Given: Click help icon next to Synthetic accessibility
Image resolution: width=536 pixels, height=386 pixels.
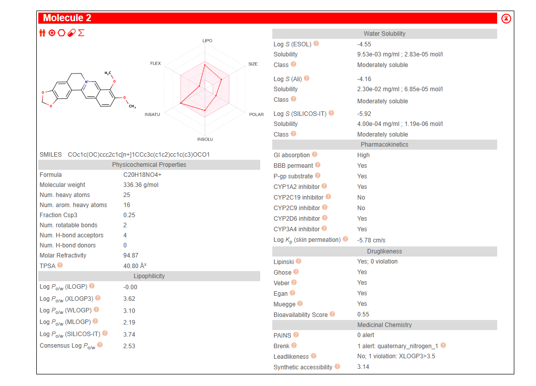Looking at the screenshot, I should (x=337, y=367).
